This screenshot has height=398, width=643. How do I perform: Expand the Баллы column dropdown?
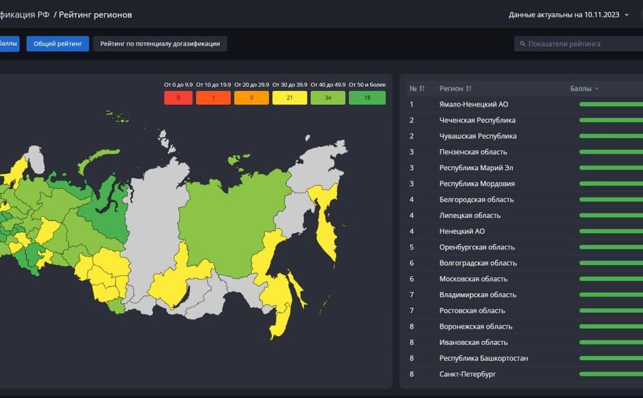pyautogui.click(x=597, y=89)
